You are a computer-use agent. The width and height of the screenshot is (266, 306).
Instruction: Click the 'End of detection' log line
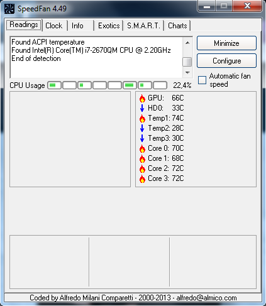(36, 58)
